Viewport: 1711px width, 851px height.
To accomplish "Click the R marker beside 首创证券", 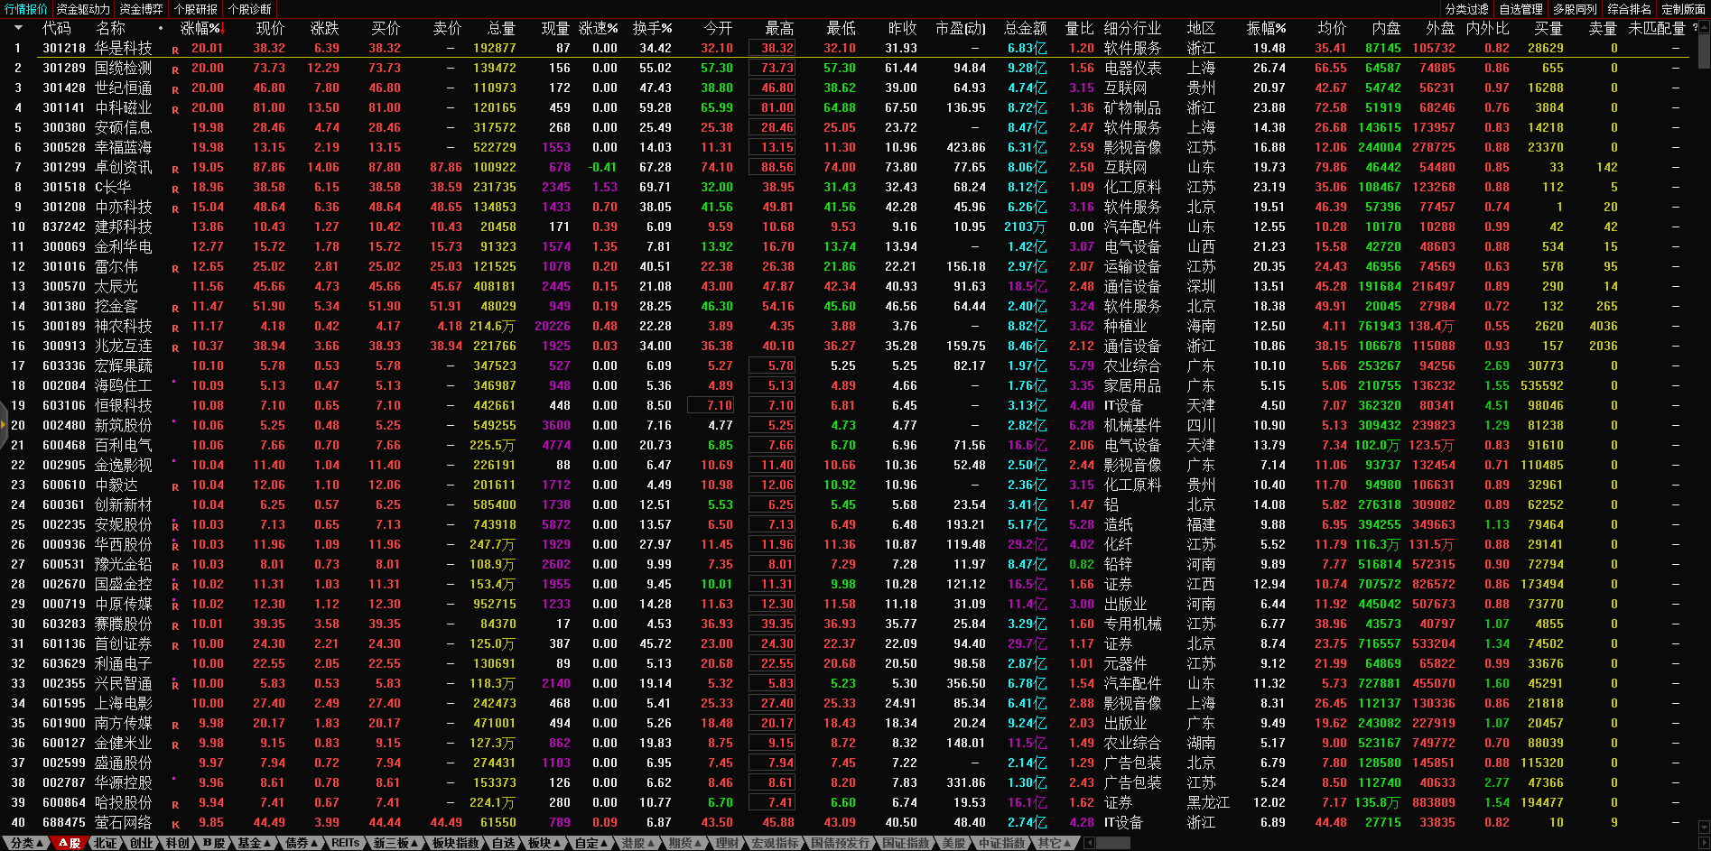I will [175, 645].
